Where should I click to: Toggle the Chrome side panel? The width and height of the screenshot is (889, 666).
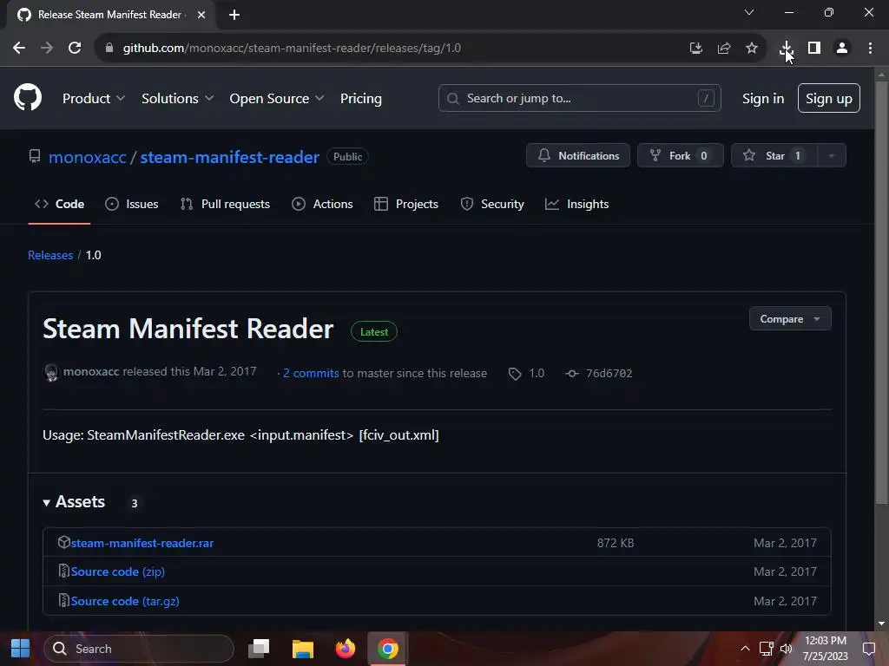click(x=814, y=49)
